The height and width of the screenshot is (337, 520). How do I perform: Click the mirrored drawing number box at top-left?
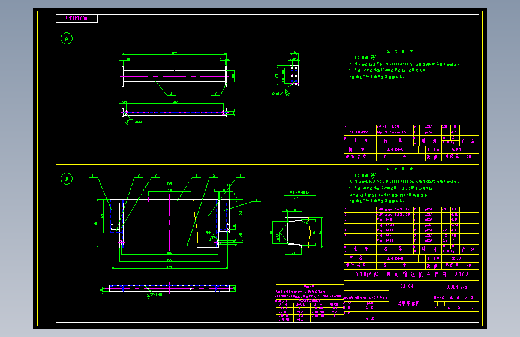click(77, 19)
